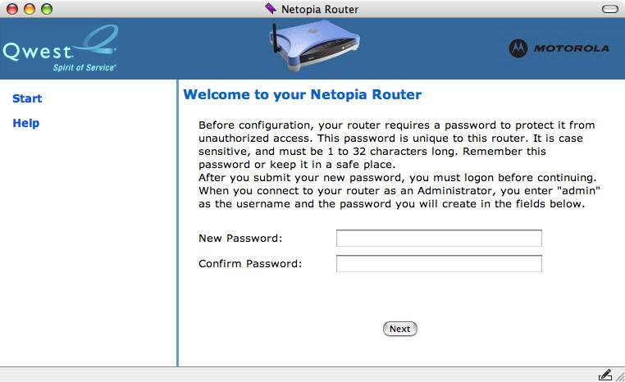Screen dimensions: 625x382
Task: Click the Motorola wordmark text
Action: click(571, 48)
